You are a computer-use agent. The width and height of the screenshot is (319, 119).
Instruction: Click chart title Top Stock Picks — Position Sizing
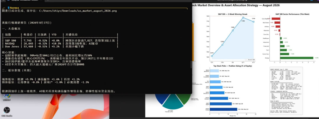point(233,66)
